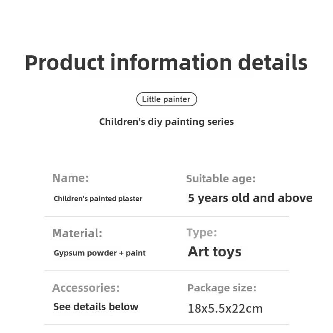Screen dimensions: 333x333
Task: Click the divider line under the Material row
Action: click(x=166, y=271)
